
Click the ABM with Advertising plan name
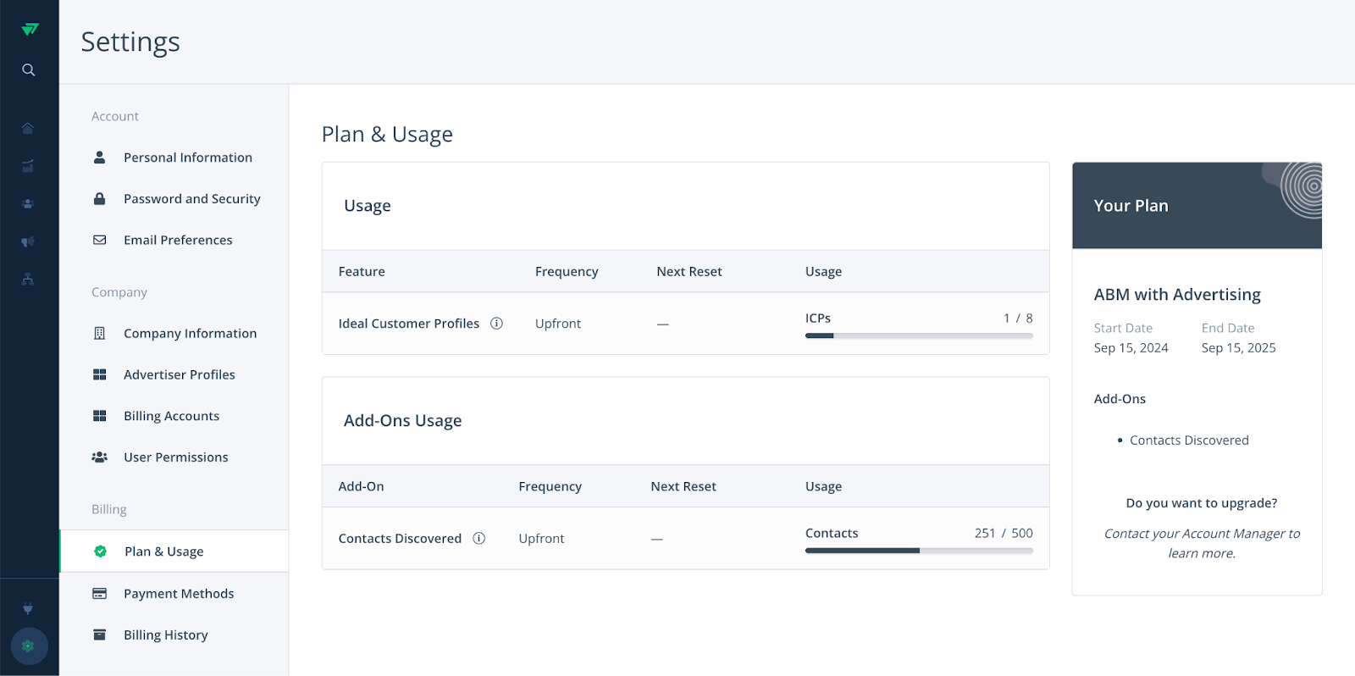[1177, 294]
